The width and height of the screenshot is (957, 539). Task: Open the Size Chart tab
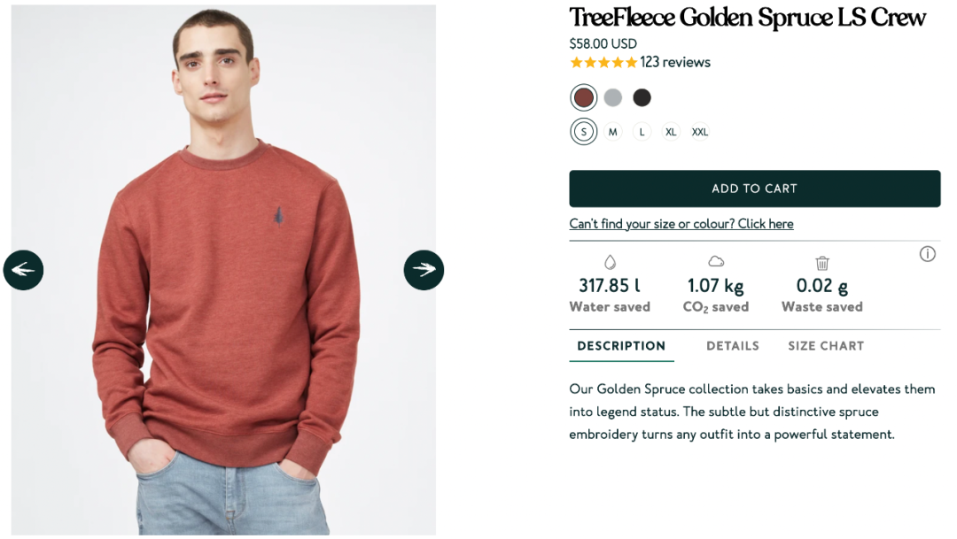(826, 346)
